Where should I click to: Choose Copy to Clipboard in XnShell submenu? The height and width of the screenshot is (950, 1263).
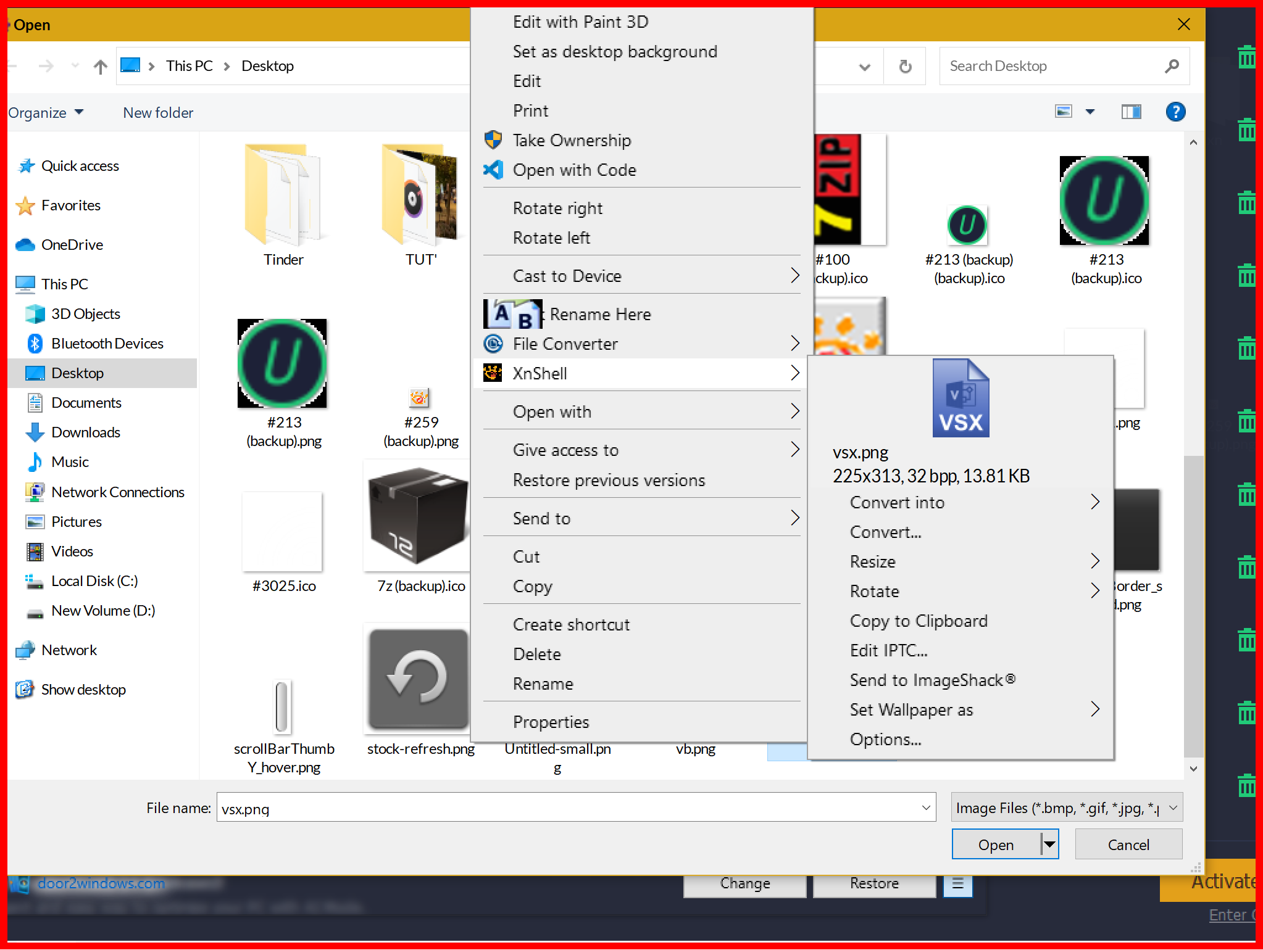pos(918,621)
